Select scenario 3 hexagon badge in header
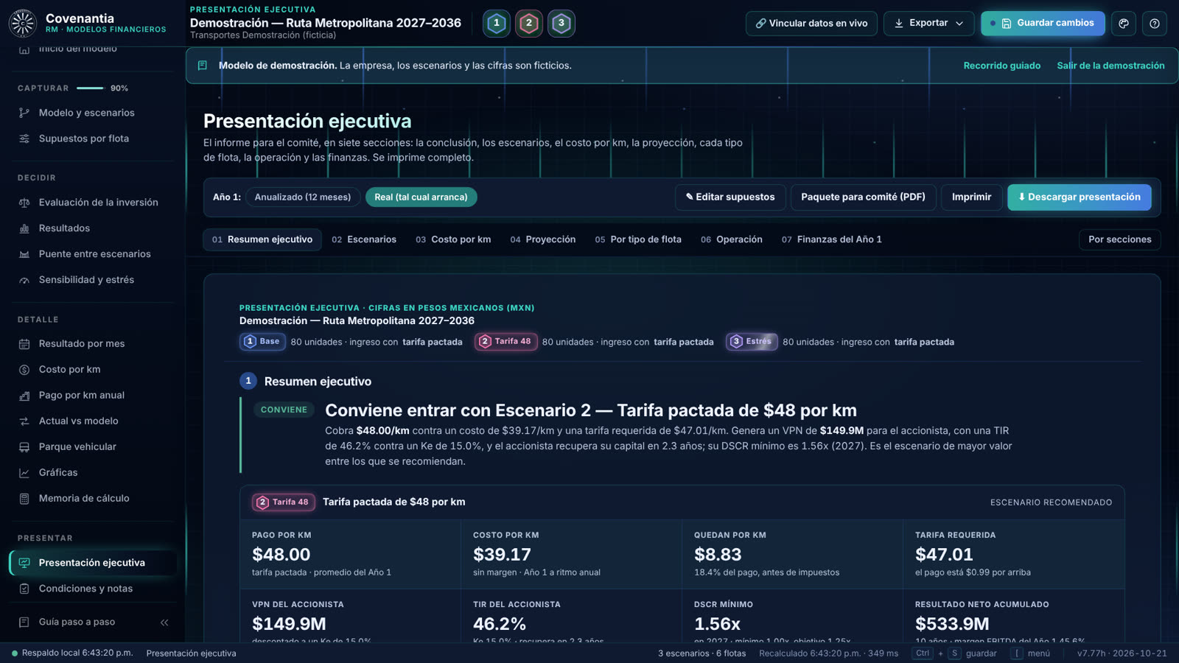The width and height of the screenshot is (1179, 663). (561, 24)
